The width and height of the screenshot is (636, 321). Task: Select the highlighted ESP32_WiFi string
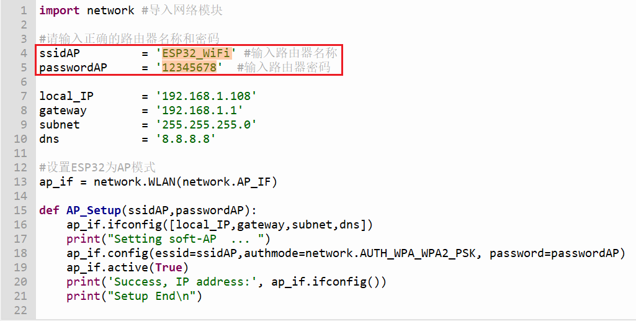coord(197,53)
